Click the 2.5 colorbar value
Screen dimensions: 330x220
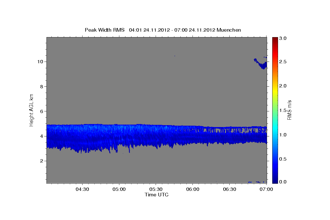tap(283, 62)
